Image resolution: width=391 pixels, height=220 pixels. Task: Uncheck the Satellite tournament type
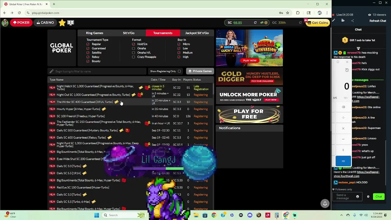tap(88, 53)
